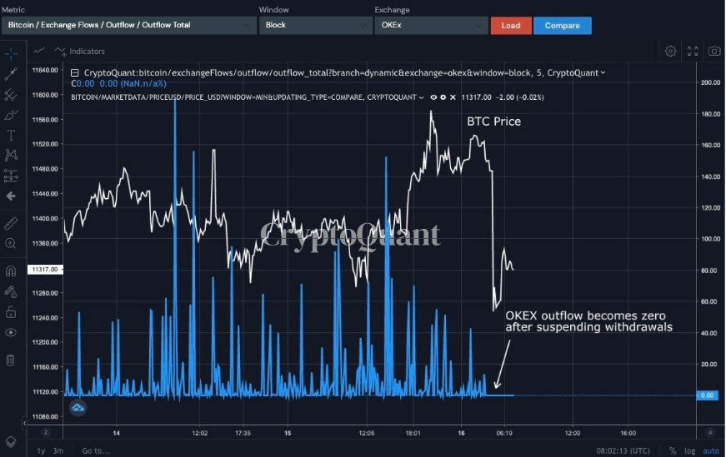Open PRICE_USD series settings gear

443,97
